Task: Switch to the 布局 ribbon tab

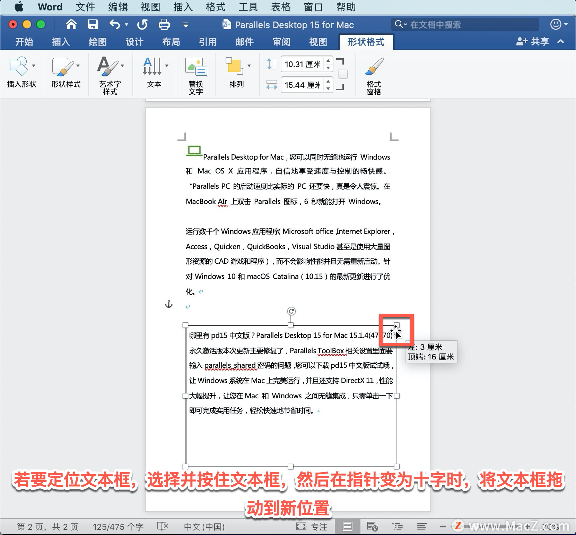Action: click(x=171, y=42)
